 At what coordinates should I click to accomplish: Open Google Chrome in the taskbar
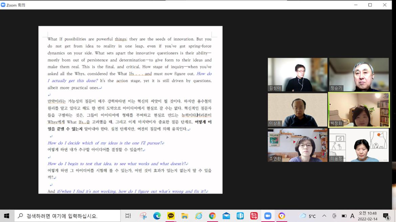click(212, 216)
